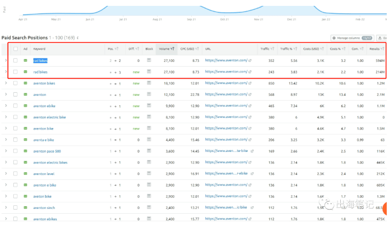391x225 pixels.
Task: Click the sort icon in the CPC (USD) header
Action: coord(197,49)
